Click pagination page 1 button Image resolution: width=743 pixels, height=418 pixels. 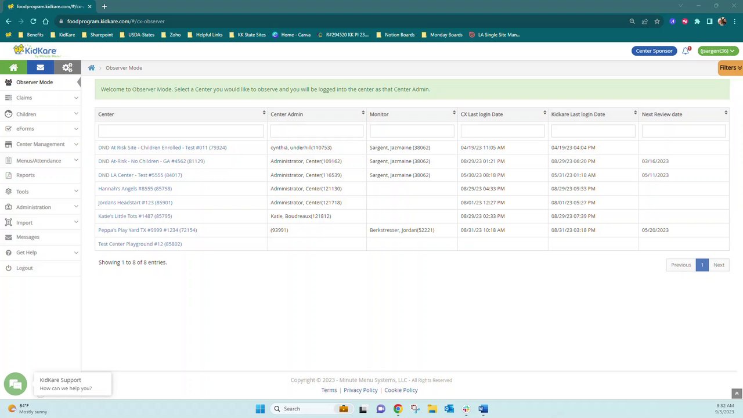(x=702, y=265)
